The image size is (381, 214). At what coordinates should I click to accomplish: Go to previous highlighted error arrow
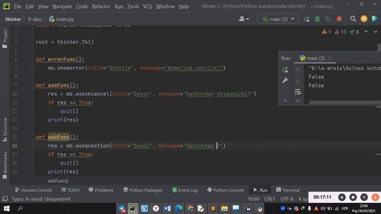coord(366,32)
